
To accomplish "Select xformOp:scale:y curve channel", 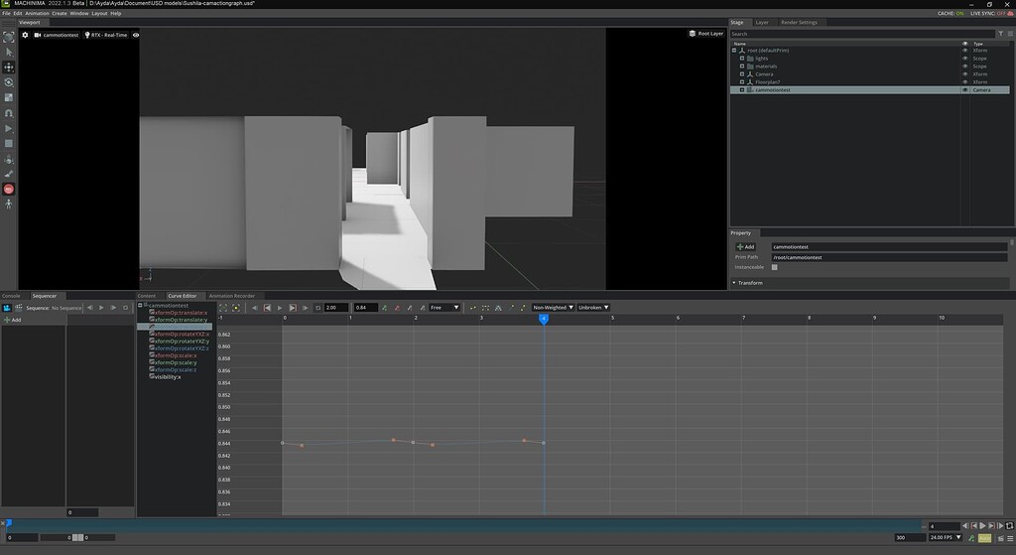I will point(175,362).
